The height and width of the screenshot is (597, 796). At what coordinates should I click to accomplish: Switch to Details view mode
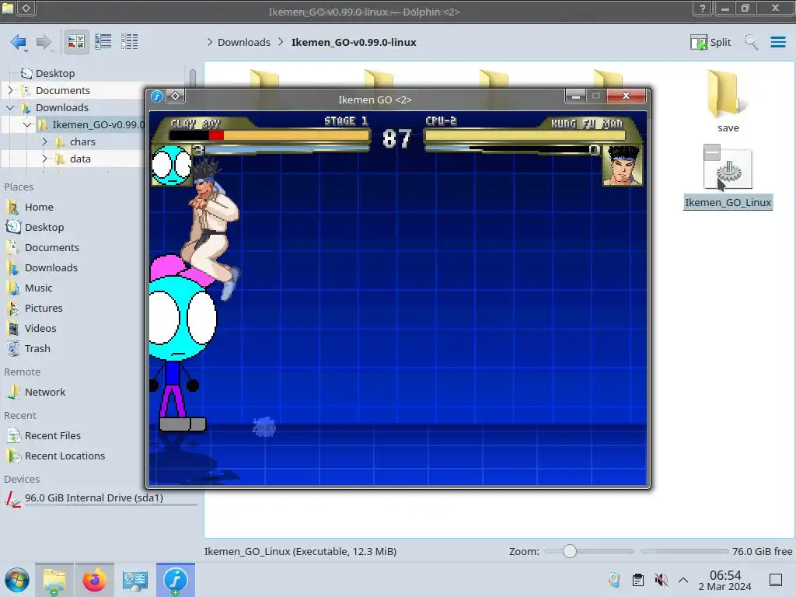click(x=130, y=42)
